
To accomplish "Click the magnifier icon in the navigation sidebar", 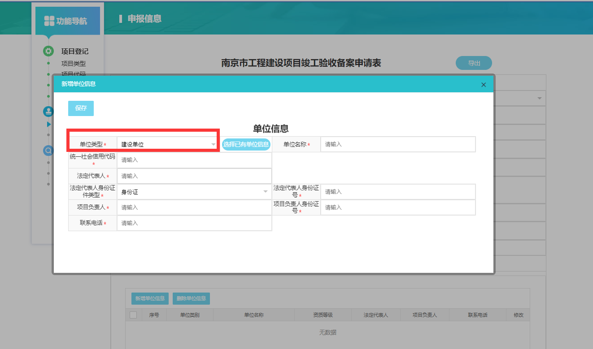I will pyautogui.click(x=48, y=151).
